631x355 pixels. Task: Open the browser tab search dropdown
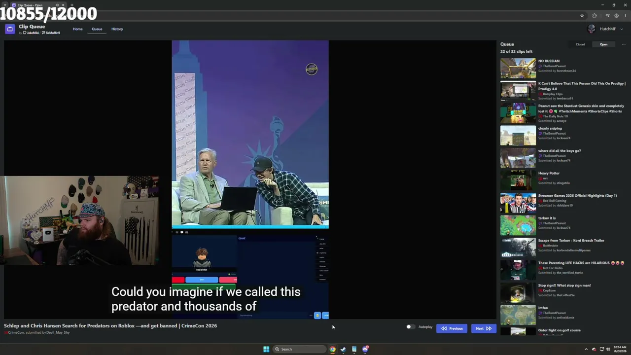click(x=4, y=5)
